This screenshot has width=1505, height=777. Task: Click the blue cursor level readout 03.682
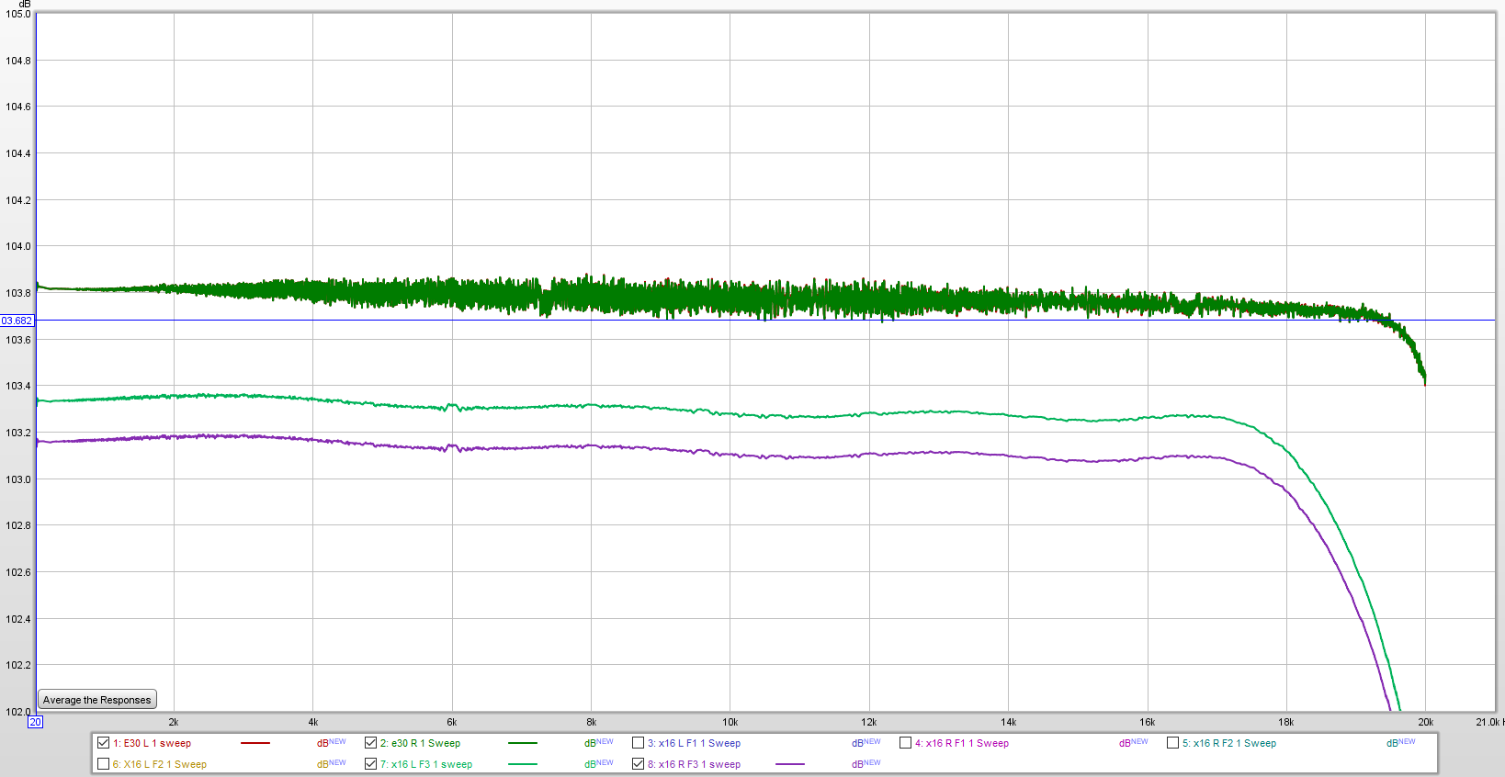(17, 321)
